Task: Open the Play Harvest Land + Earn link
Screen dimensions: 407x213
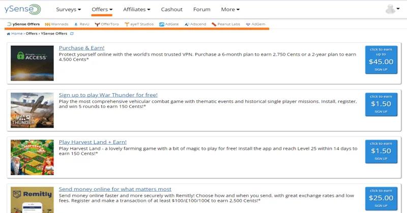Action: click(x=93, y=142)
